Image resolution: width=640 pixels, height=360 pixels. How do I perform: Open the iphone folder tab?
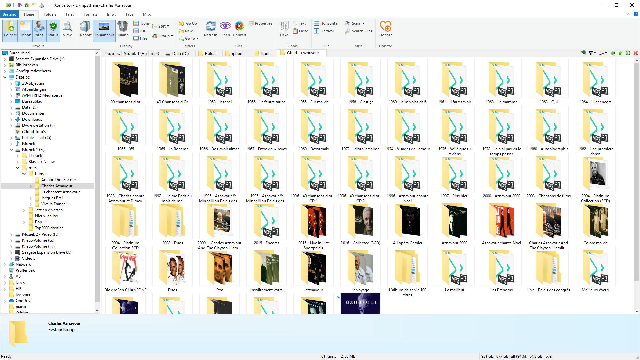[235, 53]
